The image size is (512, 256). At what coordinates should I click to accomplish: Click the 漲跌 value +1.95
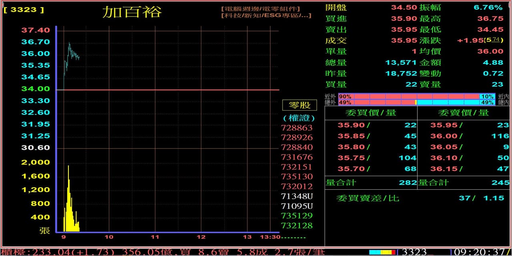(470, 40)
